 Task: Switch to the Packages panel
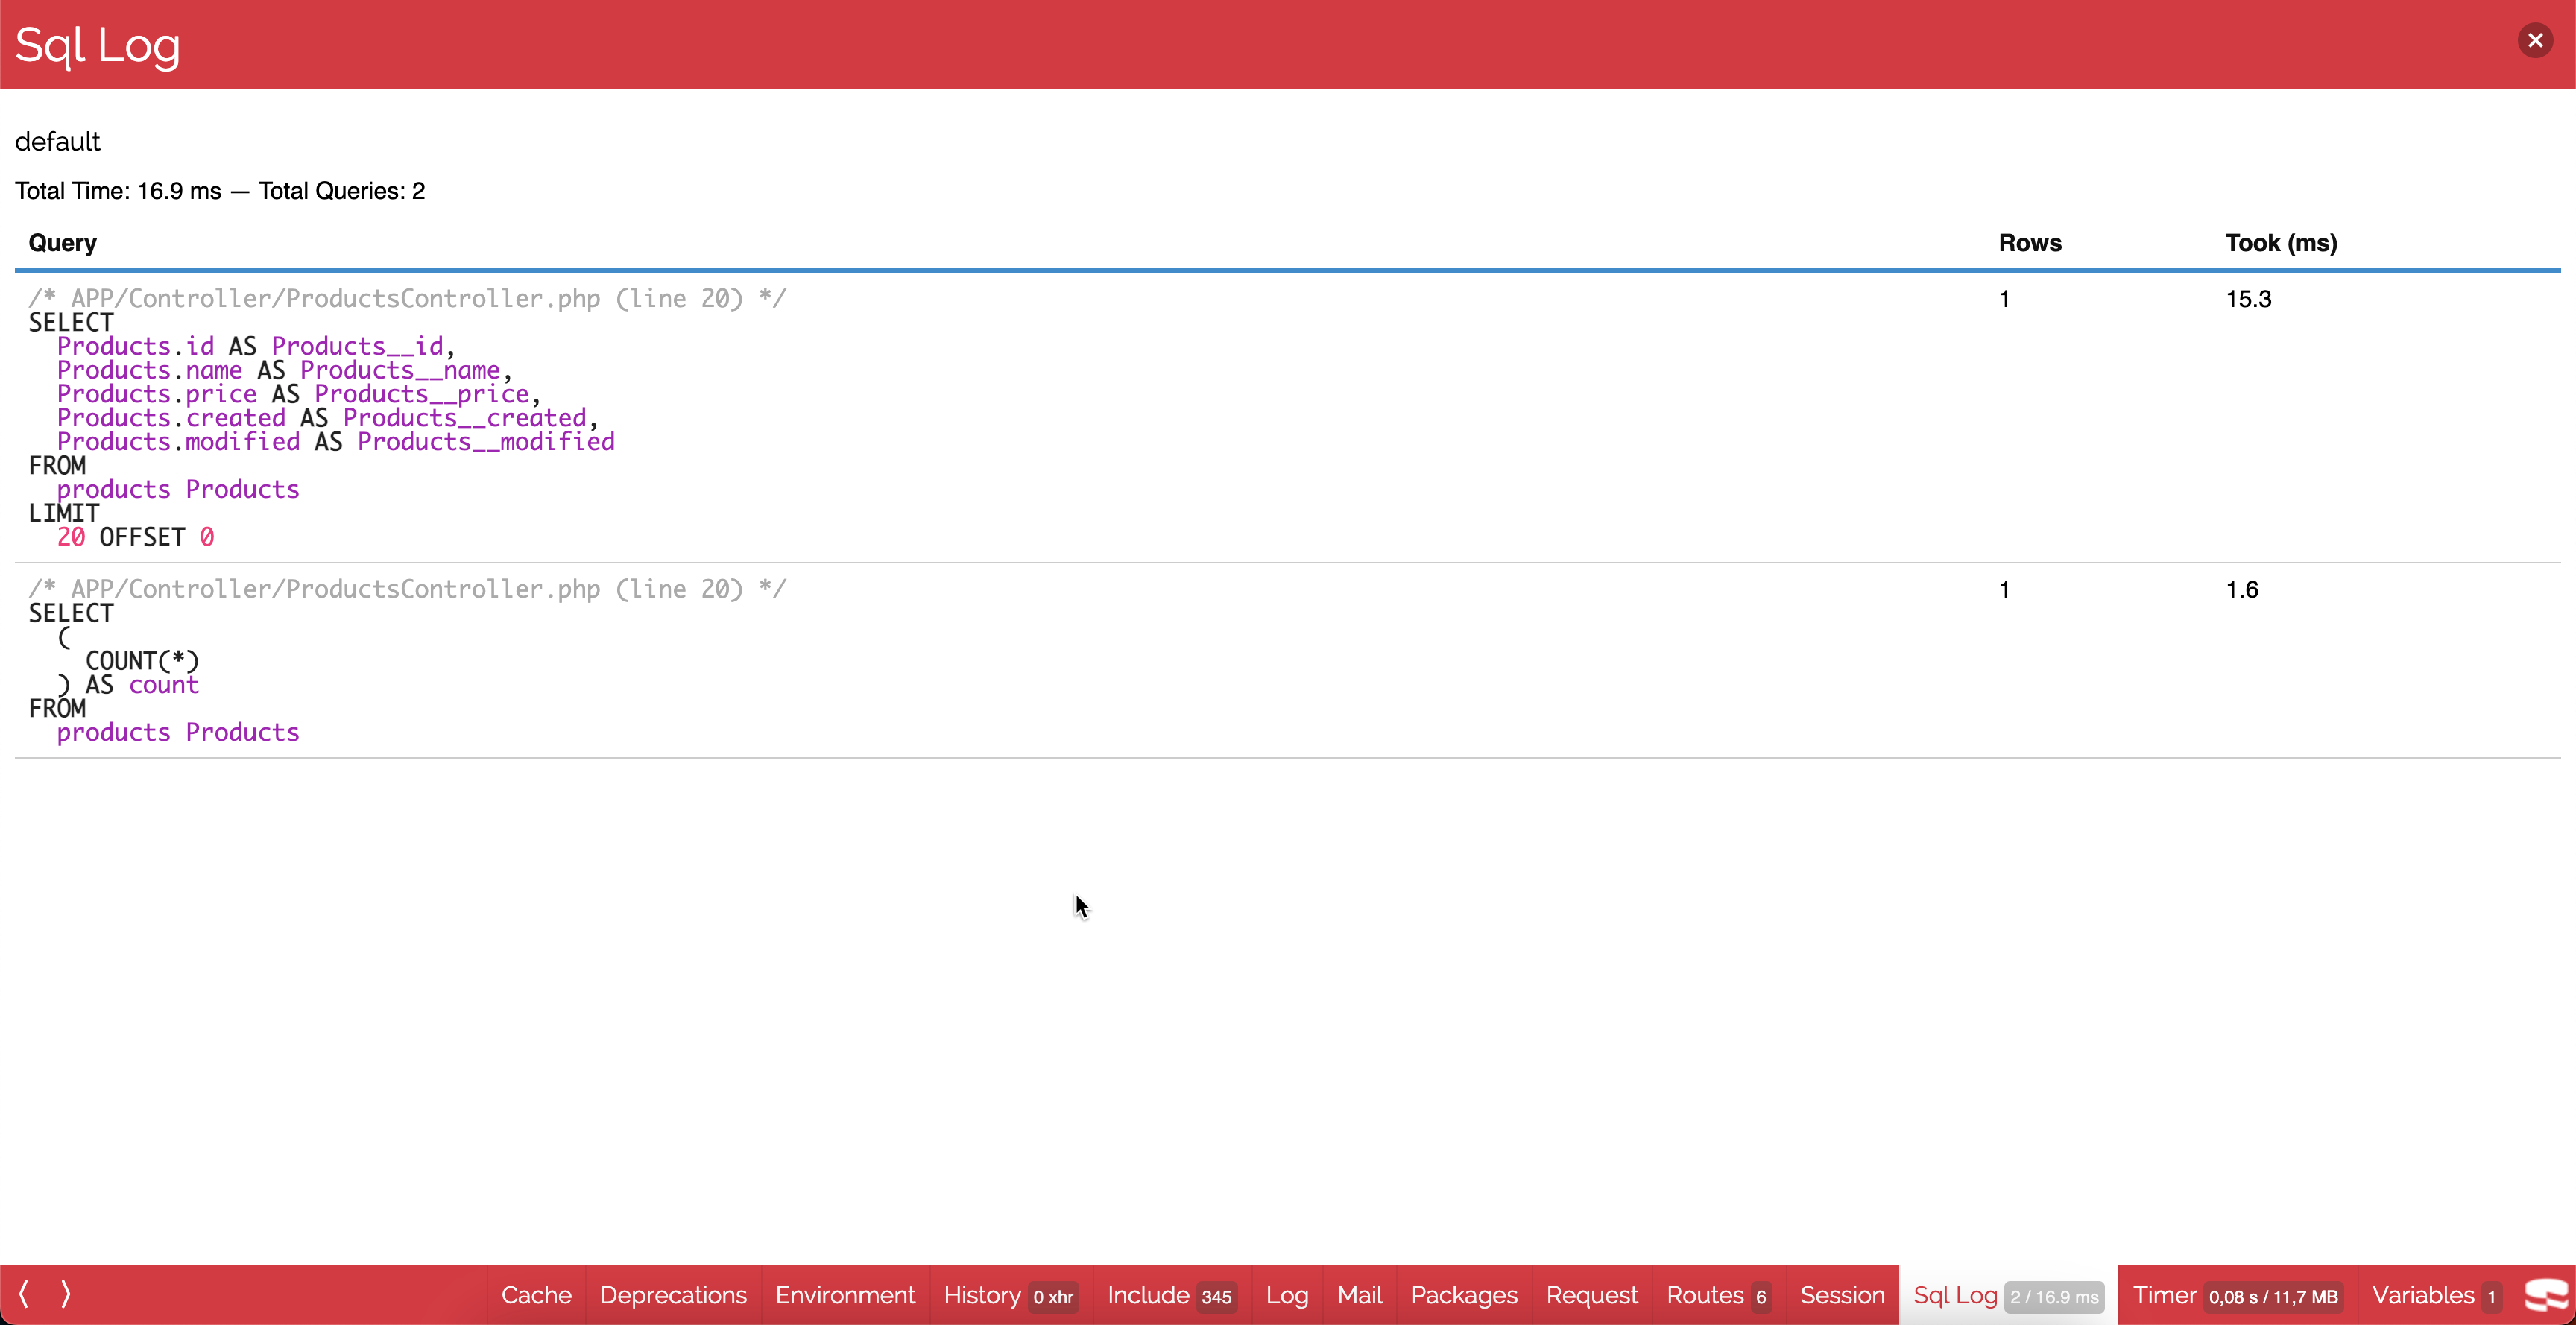1463,1295
